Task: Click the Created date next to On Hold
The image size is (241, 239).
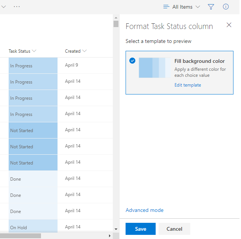Action: pos(73,227)
